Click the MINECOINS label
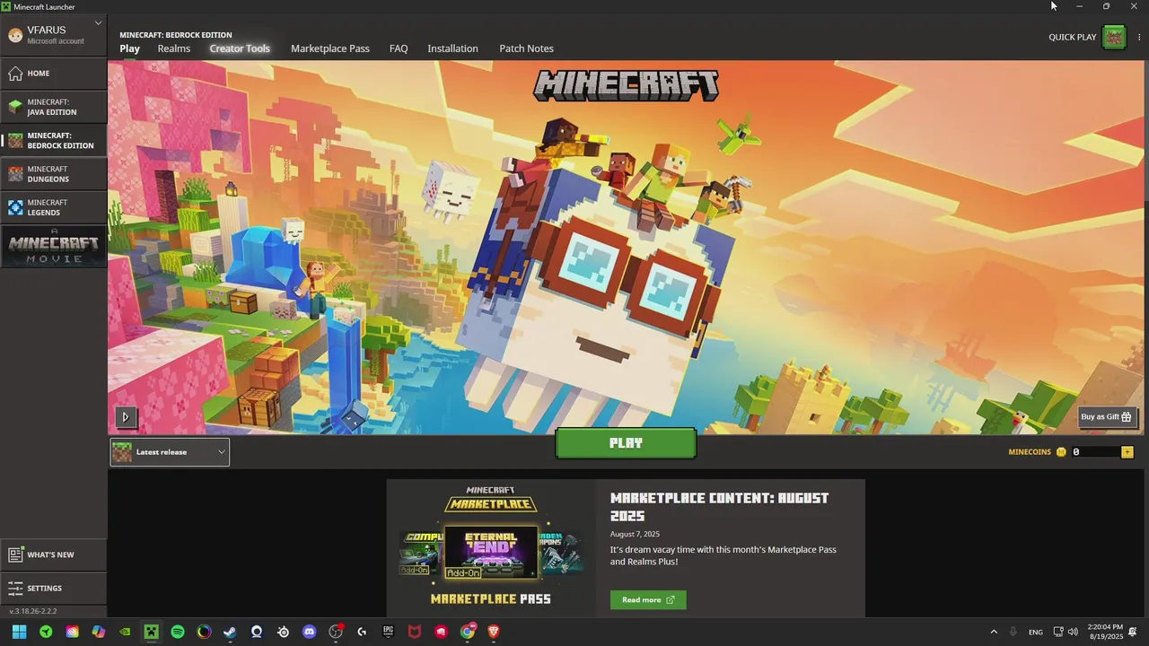This screenshot has width=1149, height=646. (1030, 452)
